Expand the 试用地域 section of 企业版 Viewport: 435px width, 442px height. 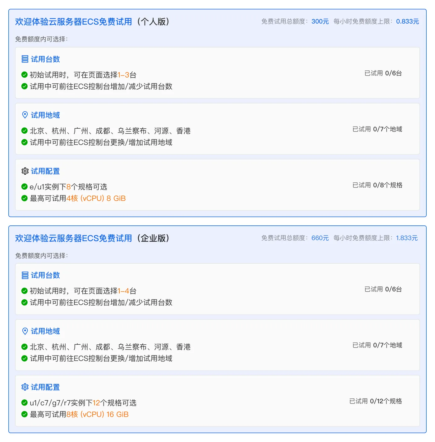[x=45, y=331]
